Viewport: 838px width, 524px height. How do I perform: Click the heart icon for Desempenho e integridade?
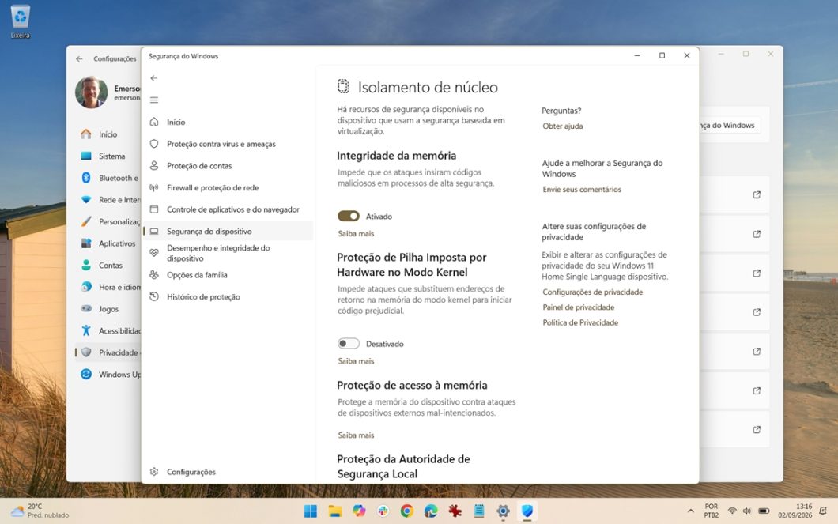point(154,253)
